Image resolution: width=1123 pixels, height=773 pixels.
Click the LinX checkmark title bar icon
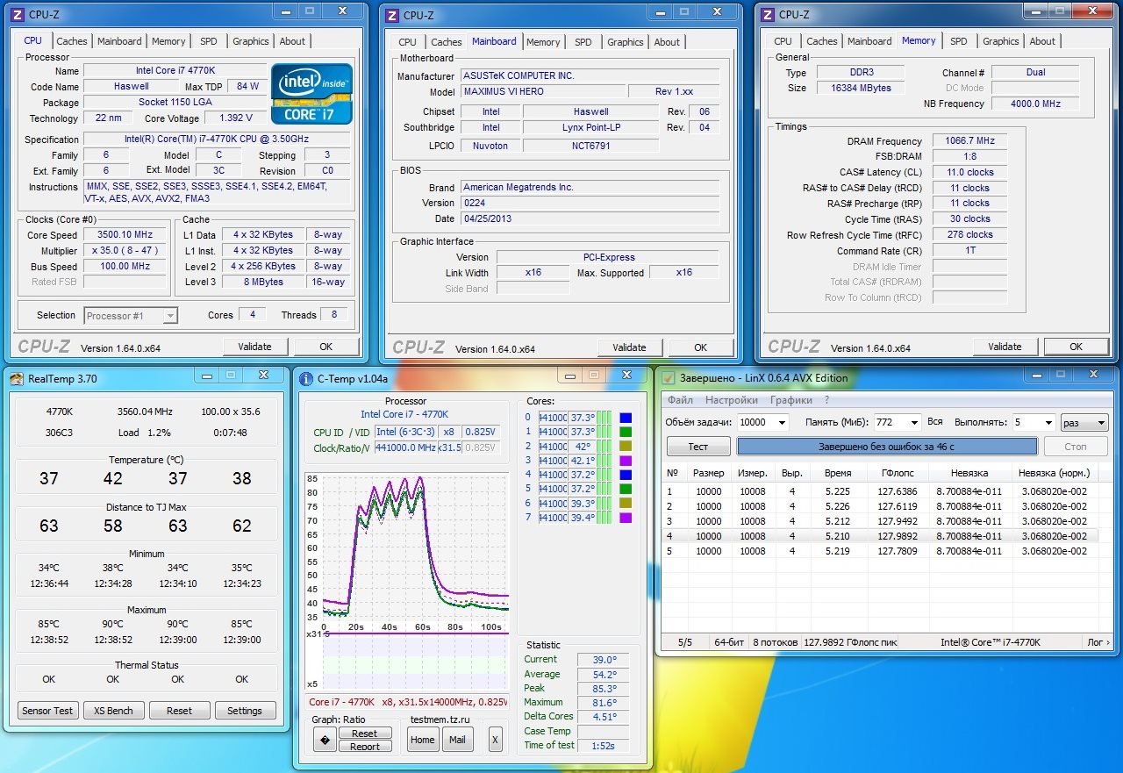click(x=667, y=378)
